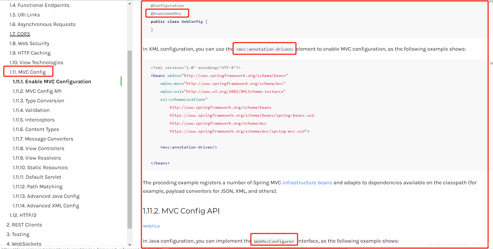
Task: Click the sidebar scroll-down arrow
Action: point(130,245)
